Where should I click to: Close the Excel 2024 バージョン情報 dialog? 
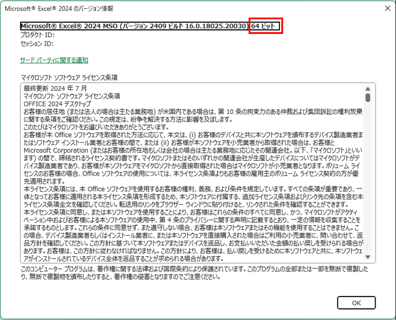[x=387, y=8]
